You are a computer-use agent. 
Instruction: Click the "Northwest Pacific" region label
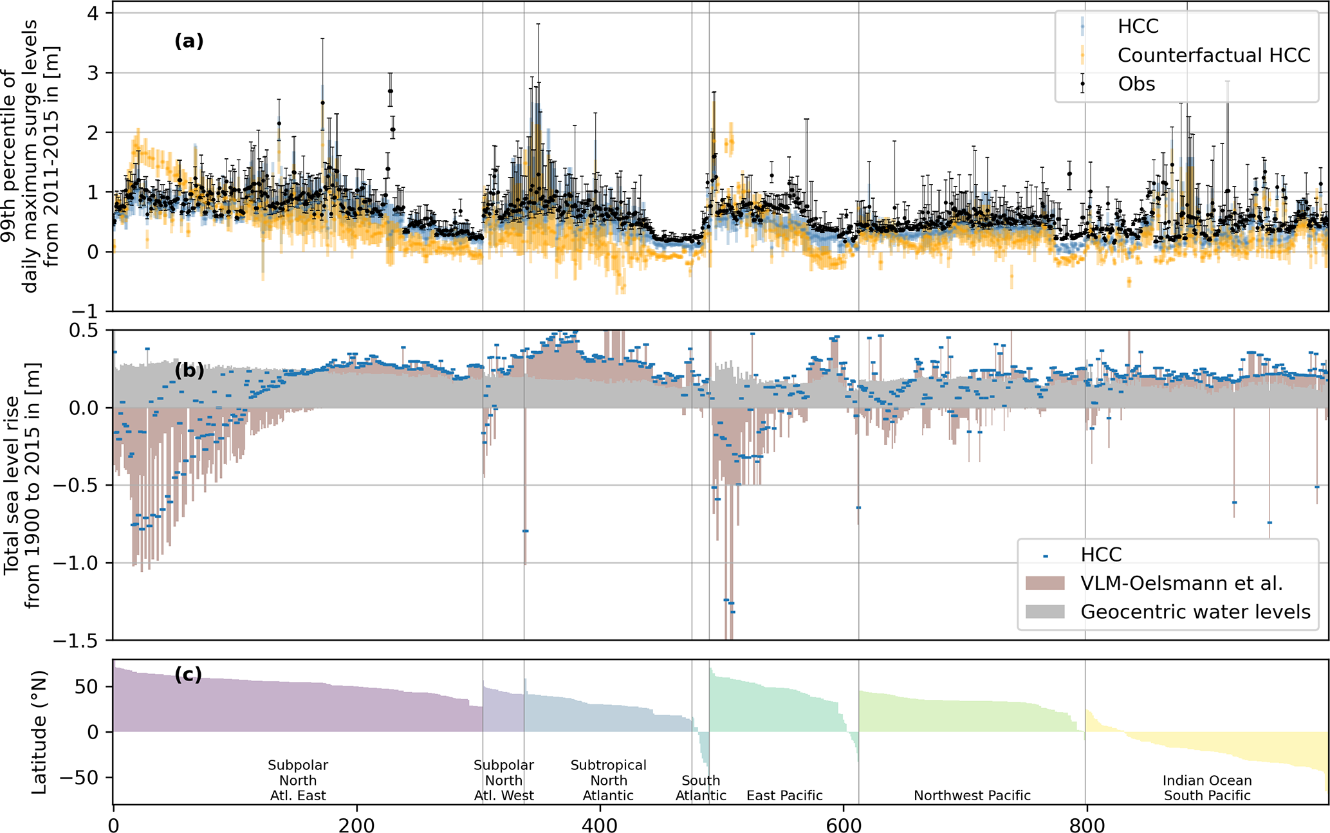(972, 796)
